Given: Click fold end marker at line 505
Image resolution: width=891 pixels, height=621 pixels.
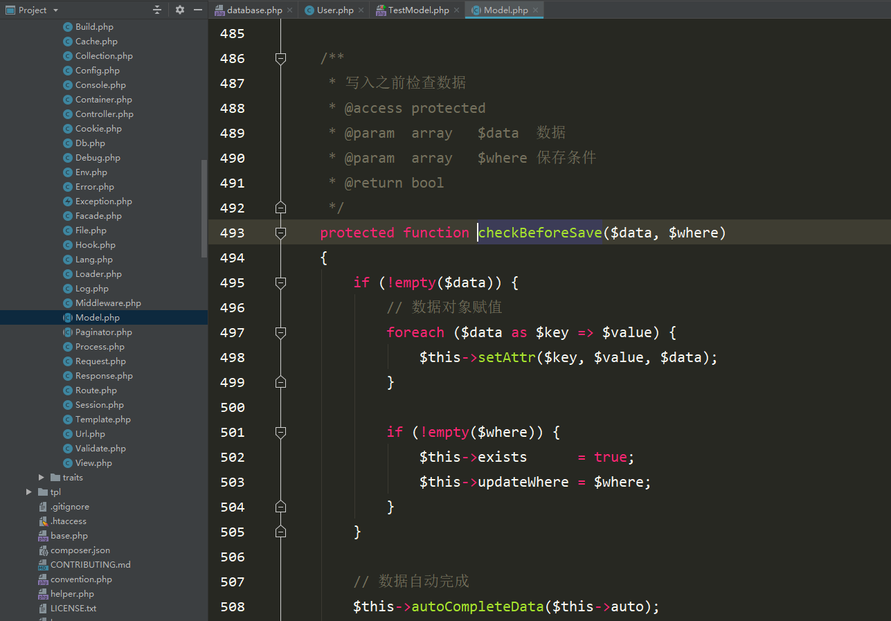Looking at the screenshot, I should coord(280,532).
